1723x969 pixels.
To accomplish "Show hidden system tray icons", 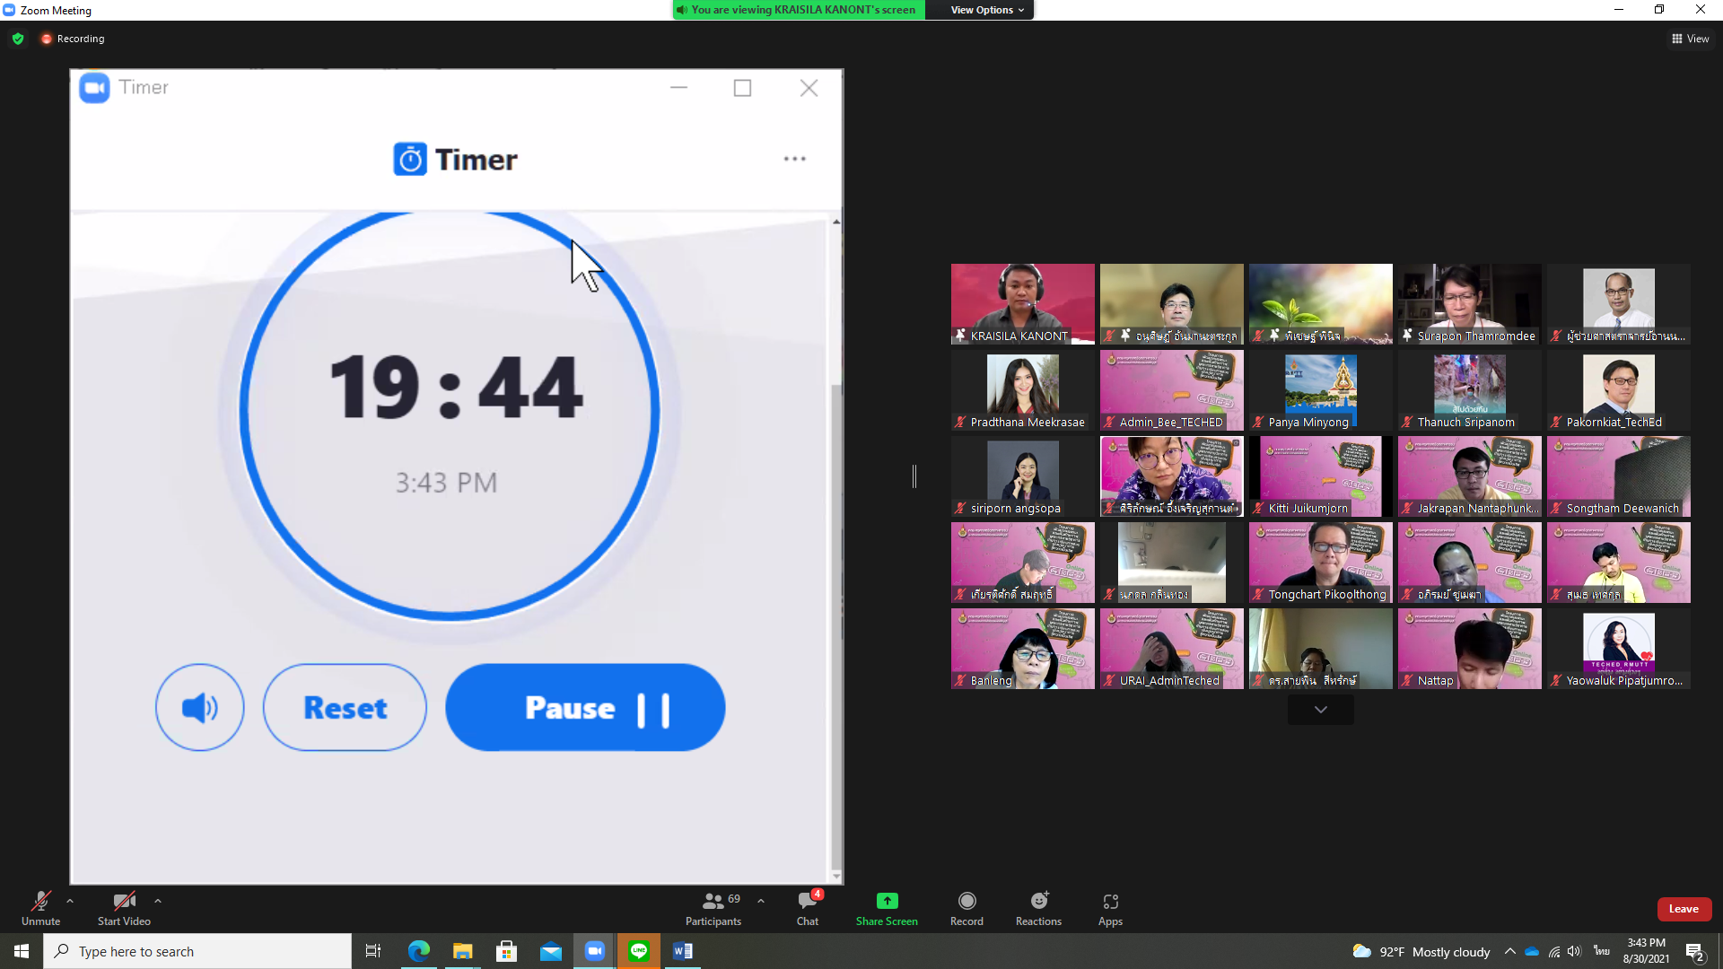I will 1509,951.
